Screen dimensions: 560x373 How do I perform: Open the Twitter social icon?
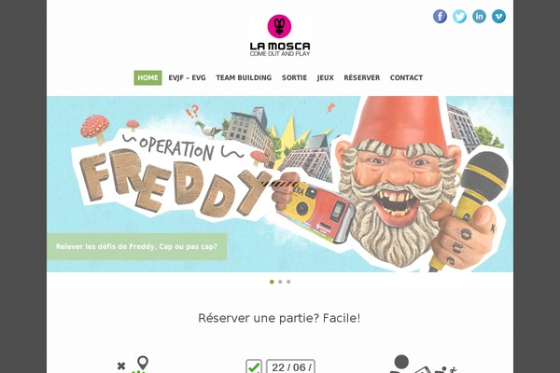[459, 17]
